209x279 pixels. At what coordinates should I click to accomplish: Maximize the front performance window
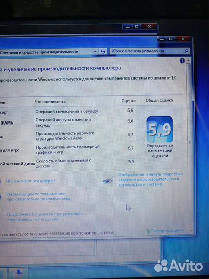click(171, 39)
